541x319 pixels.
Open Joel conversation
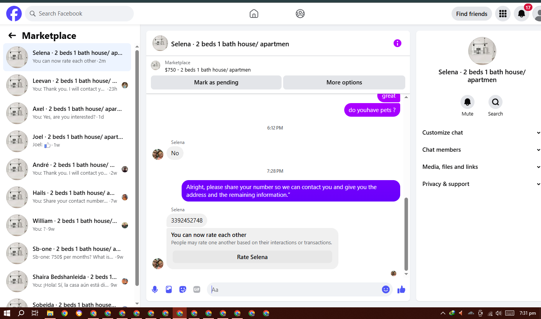67,141
